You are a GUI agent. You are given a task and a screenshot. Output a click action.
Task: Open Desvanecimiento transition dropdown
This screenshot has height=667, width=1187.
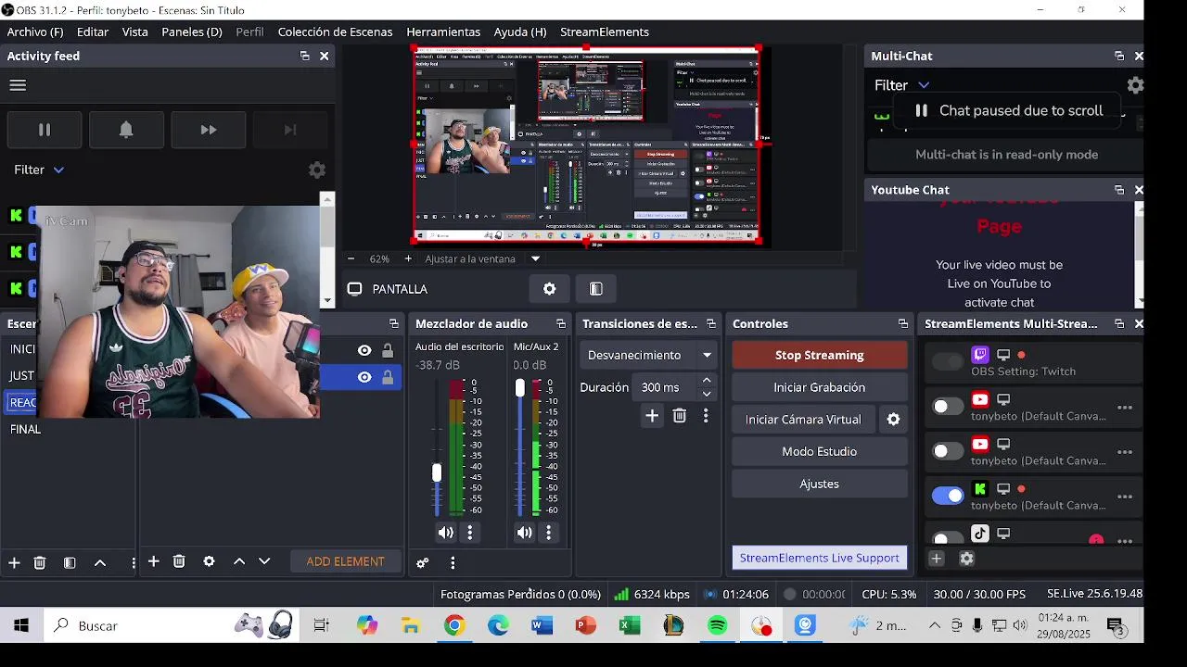tap(649, 356)
